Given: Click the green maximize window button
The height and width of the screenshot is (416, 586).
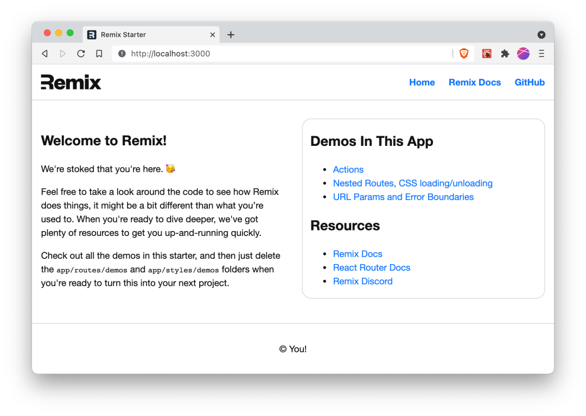Looking at the screenshot, I should click(x=70, y=33).
